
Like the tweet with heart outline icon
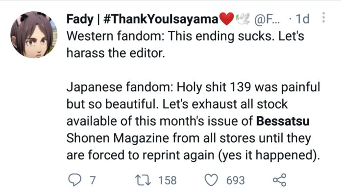tap(211, 180)
